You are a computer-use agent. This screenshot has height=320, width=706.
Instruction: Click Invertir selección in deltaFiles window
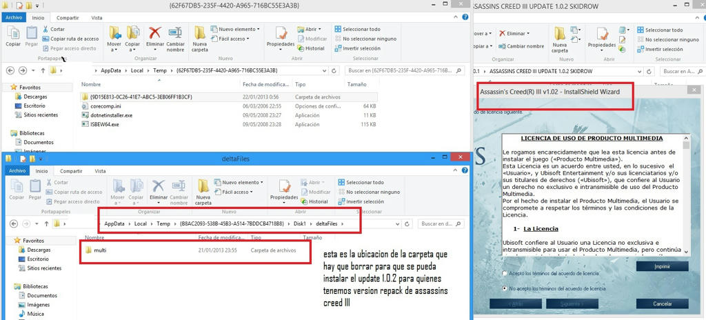pyautogui.click(x=361, y=201)
